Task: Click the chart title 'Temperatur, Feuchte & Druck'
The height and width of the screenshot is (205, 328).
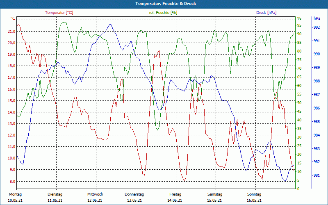Action: 166,4
